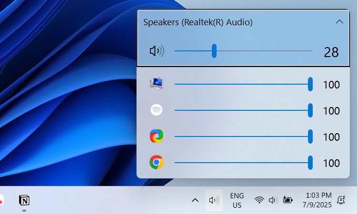Click the master volume slider handle at 28
The height and width of the screenshot is (214, 357).
[214, 51]
